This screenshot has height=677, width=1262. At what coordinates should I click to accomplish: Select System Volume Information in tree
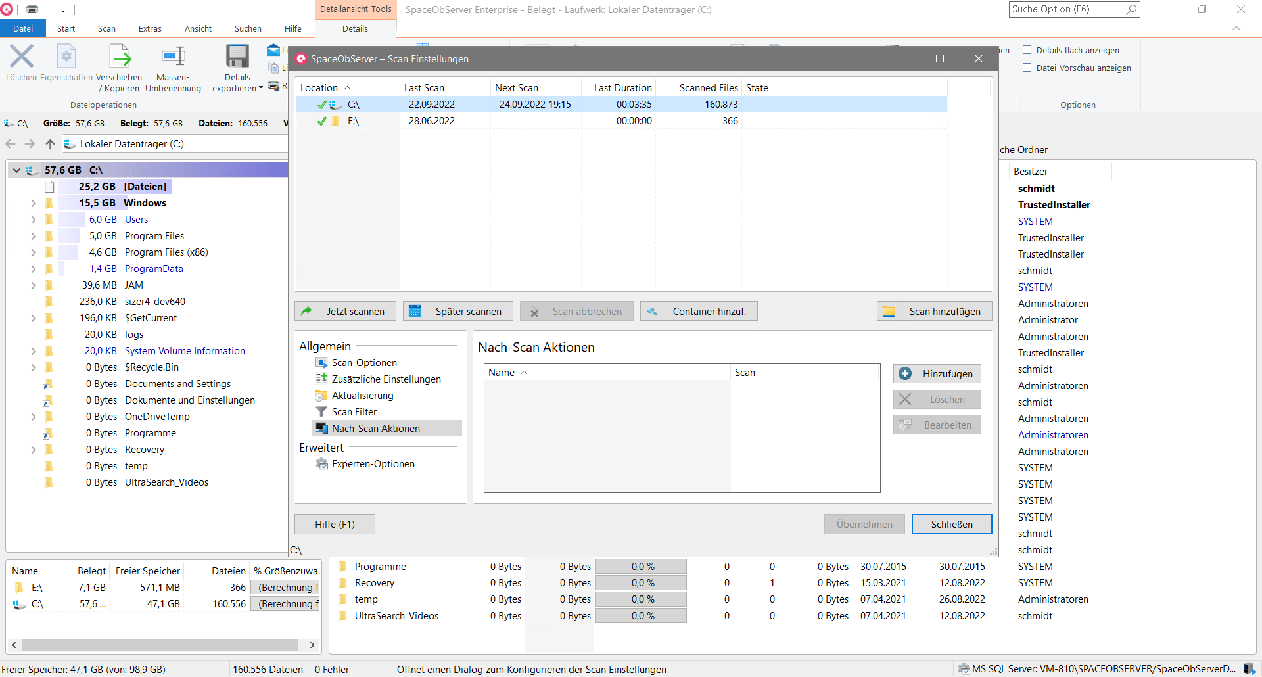pos(185,351)
